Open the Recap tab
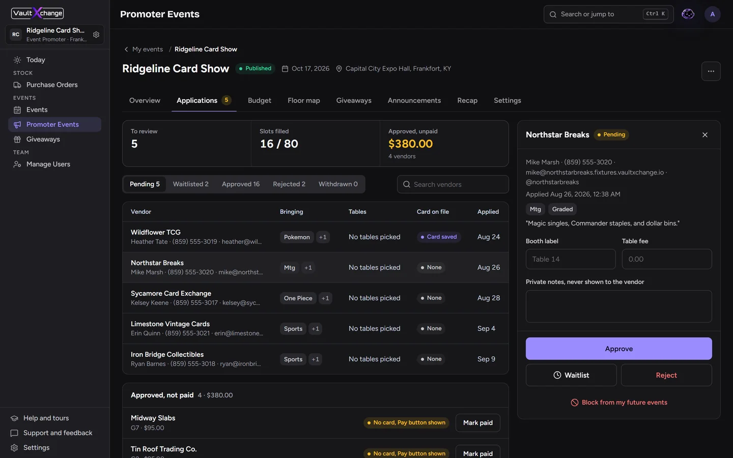Image resolution: width=733 pixels, height=458 pixels. [x=467, y=100]
